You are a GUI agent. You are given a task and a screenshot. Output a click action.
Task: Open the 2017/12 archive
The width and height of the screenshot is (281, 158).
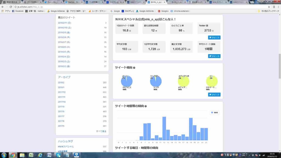pyautogui.click(x=62, y=92)
